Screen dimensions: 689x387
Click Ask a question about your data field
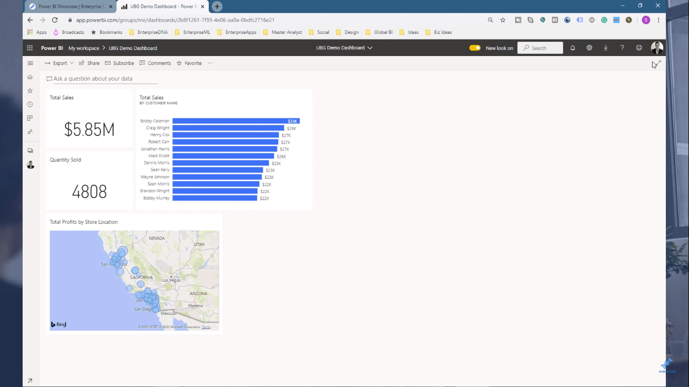click(102, 79)
